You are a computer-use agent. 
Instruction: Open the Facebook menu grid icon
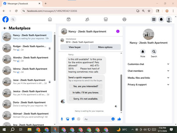pyautogui.click(x=154, y=20)
